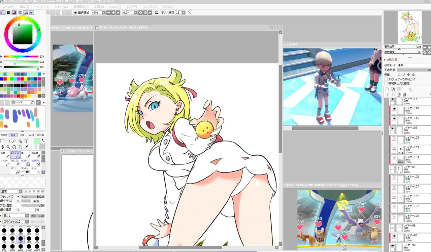431x252 pixels.
Task: Open the 編集 menu
Action: (x=25, y=7)
